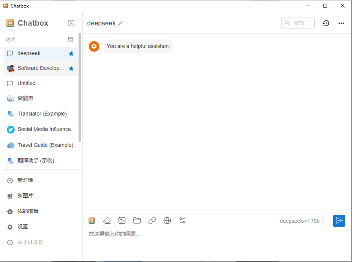Viewport: 352px width, 262px height.
Task: Open the three-dot options menu
Action: tap(341, 23)
